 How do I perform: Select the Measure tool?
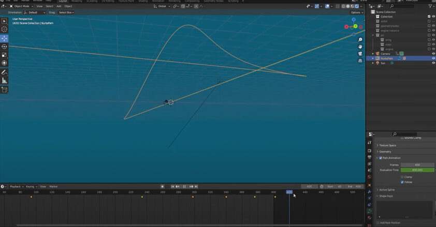click(x=4, y=81)
